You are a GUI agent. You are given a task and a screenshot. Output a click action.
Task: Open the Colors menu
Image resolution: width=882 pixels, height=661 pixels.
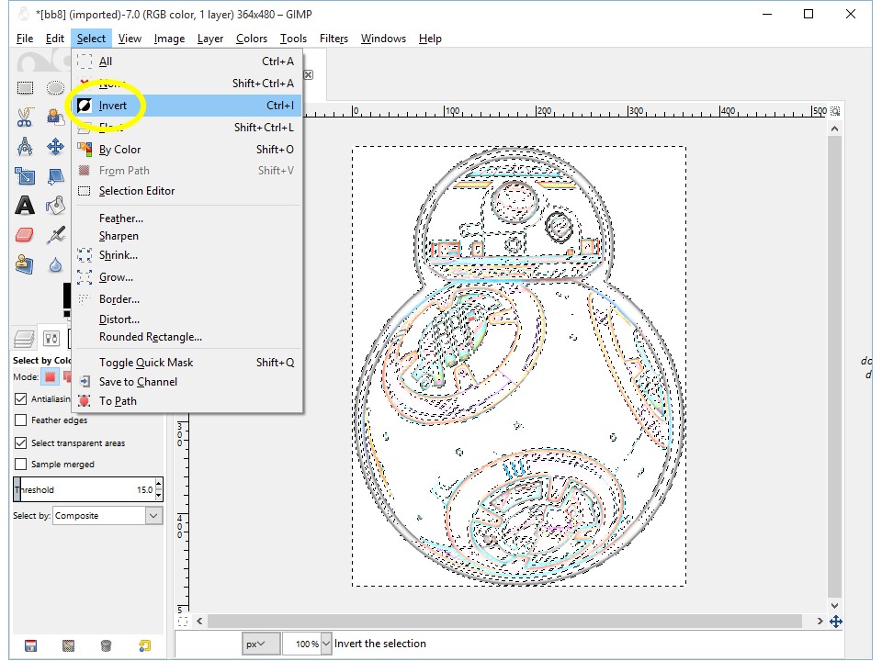(x=252, y=39)
